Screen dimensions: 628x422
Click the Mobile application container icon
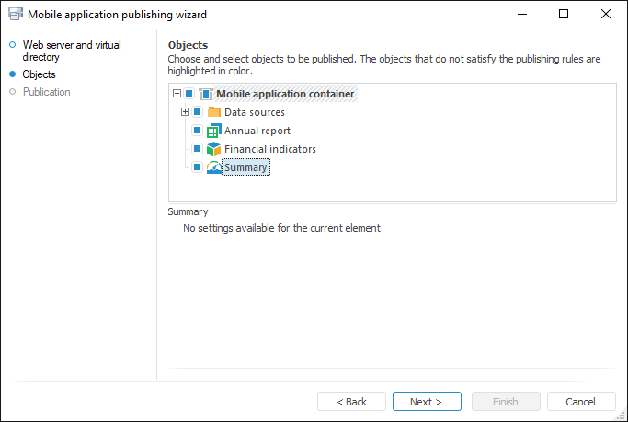(x=205, y=94)
